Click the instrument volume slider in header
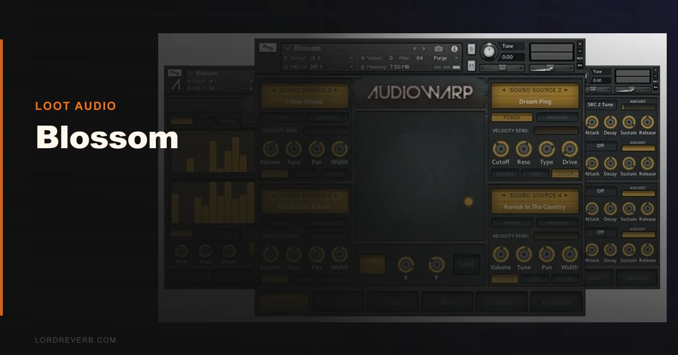678x355 pixels. (x=550, y=68)
